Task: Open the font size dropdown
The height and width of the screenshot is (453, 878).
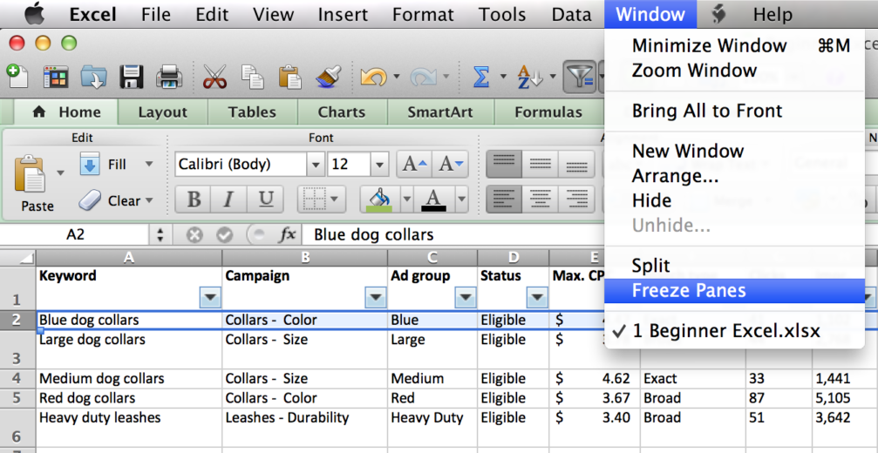Action: [x=379, y=165]
